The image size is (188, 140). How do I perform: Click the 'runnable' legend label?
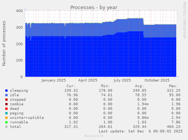tap(19, 122)
